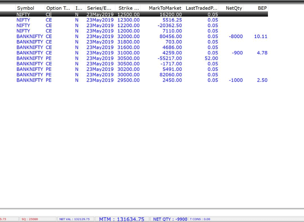Click the LastTradedP... column header
Screen dimensions: 304x222
pos(201,8)
